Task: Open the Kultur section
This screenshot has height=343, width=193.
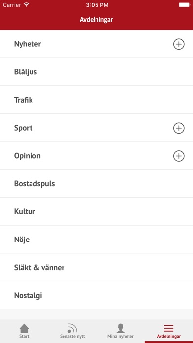Action: point(96,212)
